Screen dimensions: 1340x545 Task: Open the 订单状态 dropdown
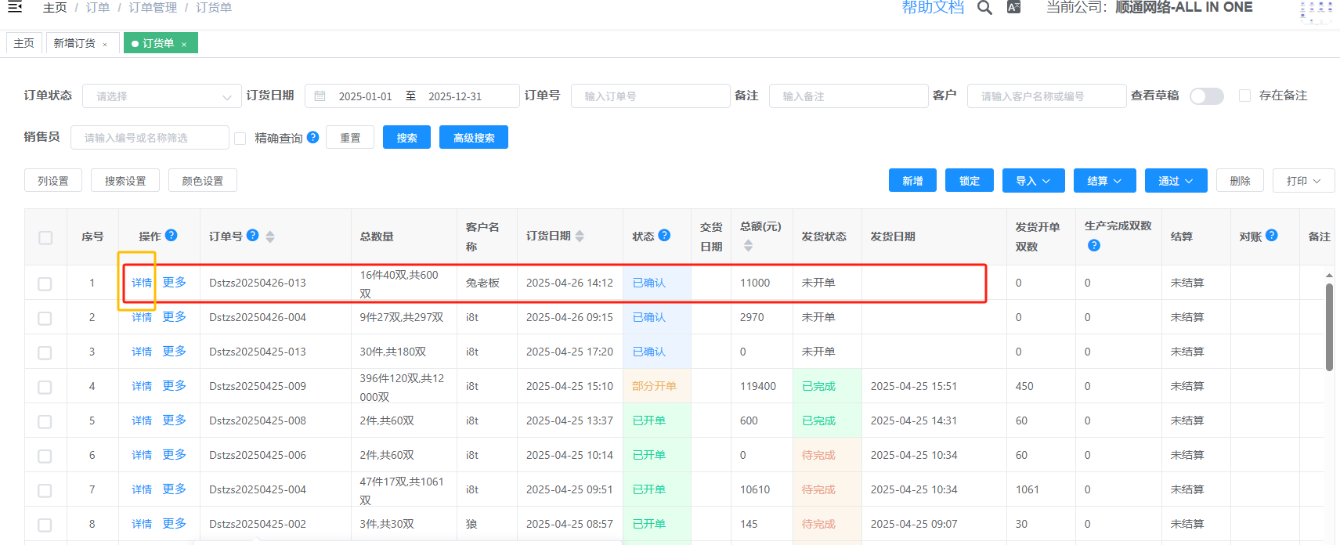(x=161, y=96)
